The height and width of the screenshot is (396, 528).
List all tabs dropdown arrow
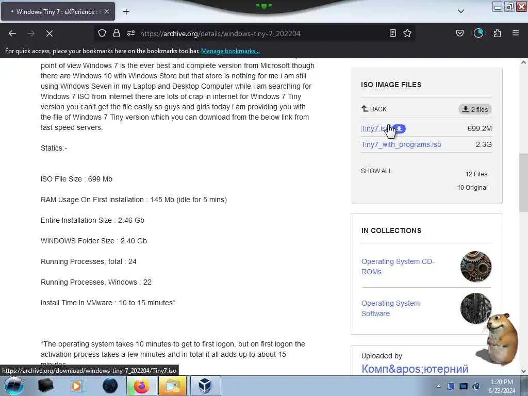(x=461, y=11)
